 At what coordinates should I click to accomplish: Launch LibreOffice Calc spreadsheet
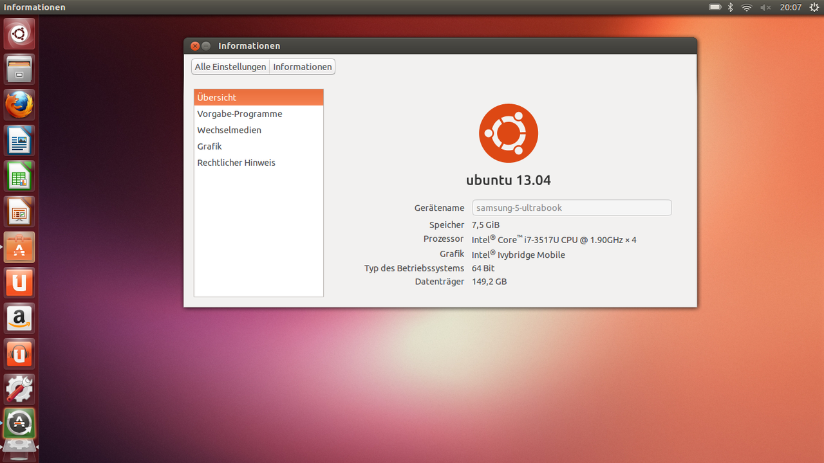pos(19,176)
